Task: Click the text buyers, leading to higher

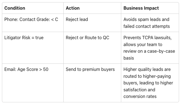Action: tap(148, 83)
